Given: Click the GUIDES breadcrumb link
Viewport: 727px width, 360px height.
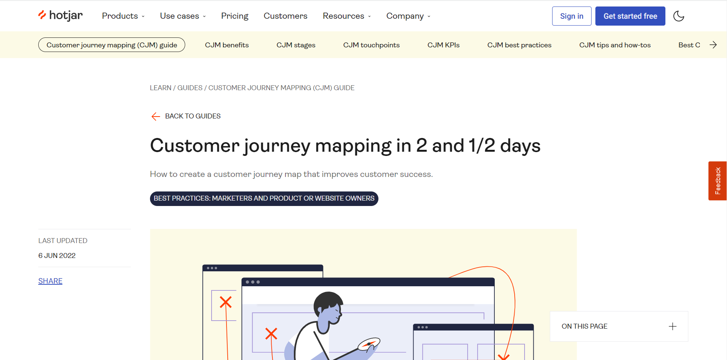Looking at the screenshot, I should tap(190, 88).
